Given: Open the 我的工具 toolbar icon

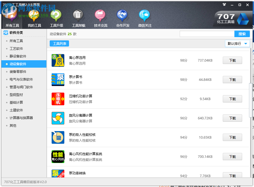Looking at the screenshot, I should click(34, 18).
